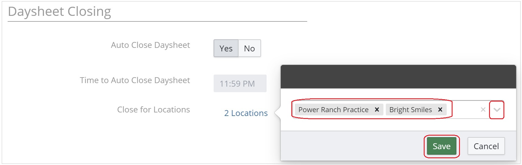Click the popup's pointer arrow near 2 Locations
This screenshot has width=522, height=165.
pyautogui.click(x=277, y=113)
